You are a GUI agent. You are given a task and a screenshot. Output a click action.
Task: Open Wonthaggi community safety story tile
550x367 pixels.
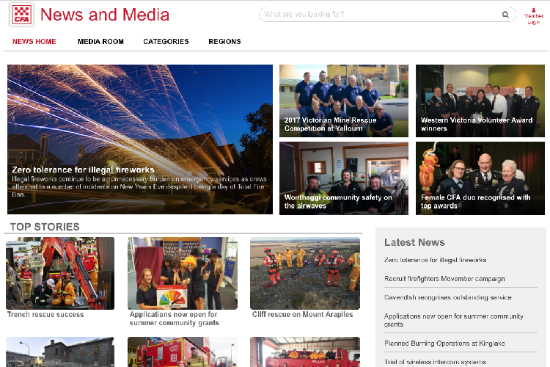pyautogui.click(x=344, y=178)
